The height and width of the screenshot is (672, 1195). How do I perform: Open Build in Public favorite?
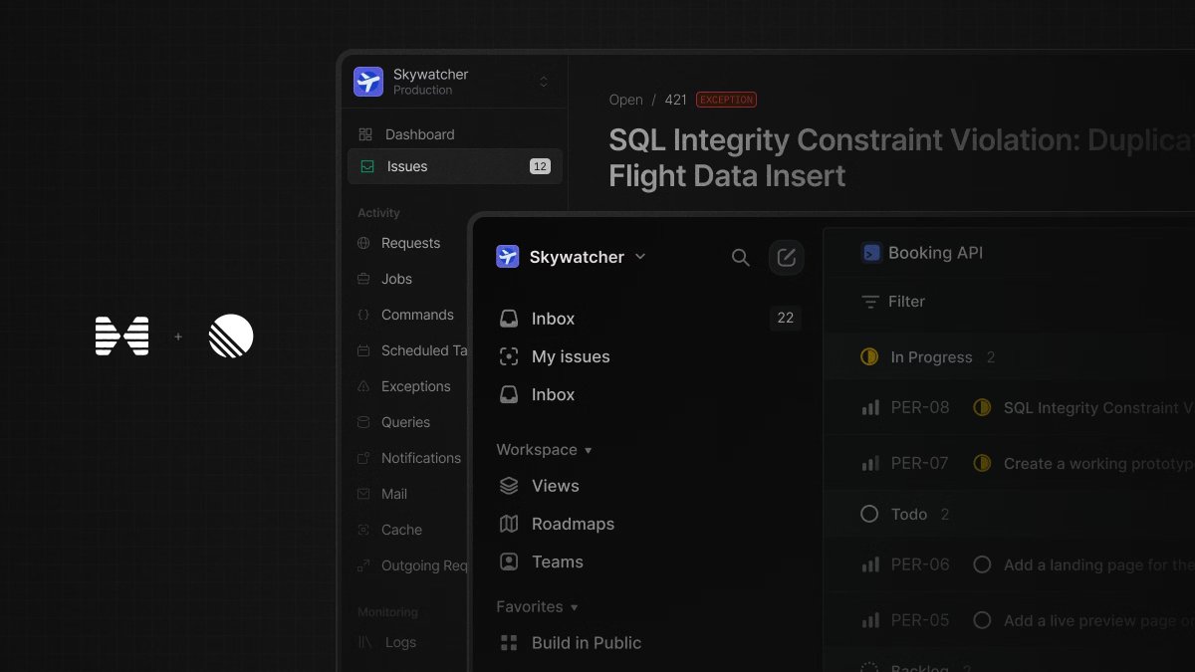586,643
